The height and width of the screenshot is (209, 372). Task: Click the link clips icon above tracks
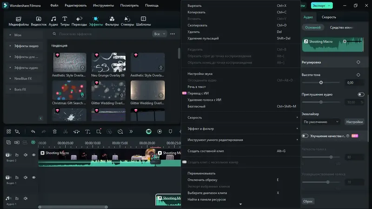17,143
